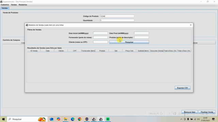Close the Relatório de Vendas dialog
Screen dimensions: 218x122
[191, 25]
